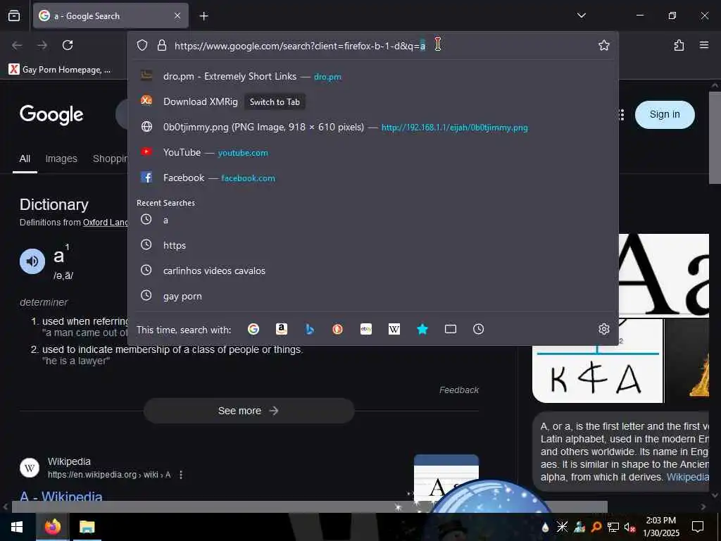
Task: Search with Wikipedia this time
Action: (x=394, y=329)
